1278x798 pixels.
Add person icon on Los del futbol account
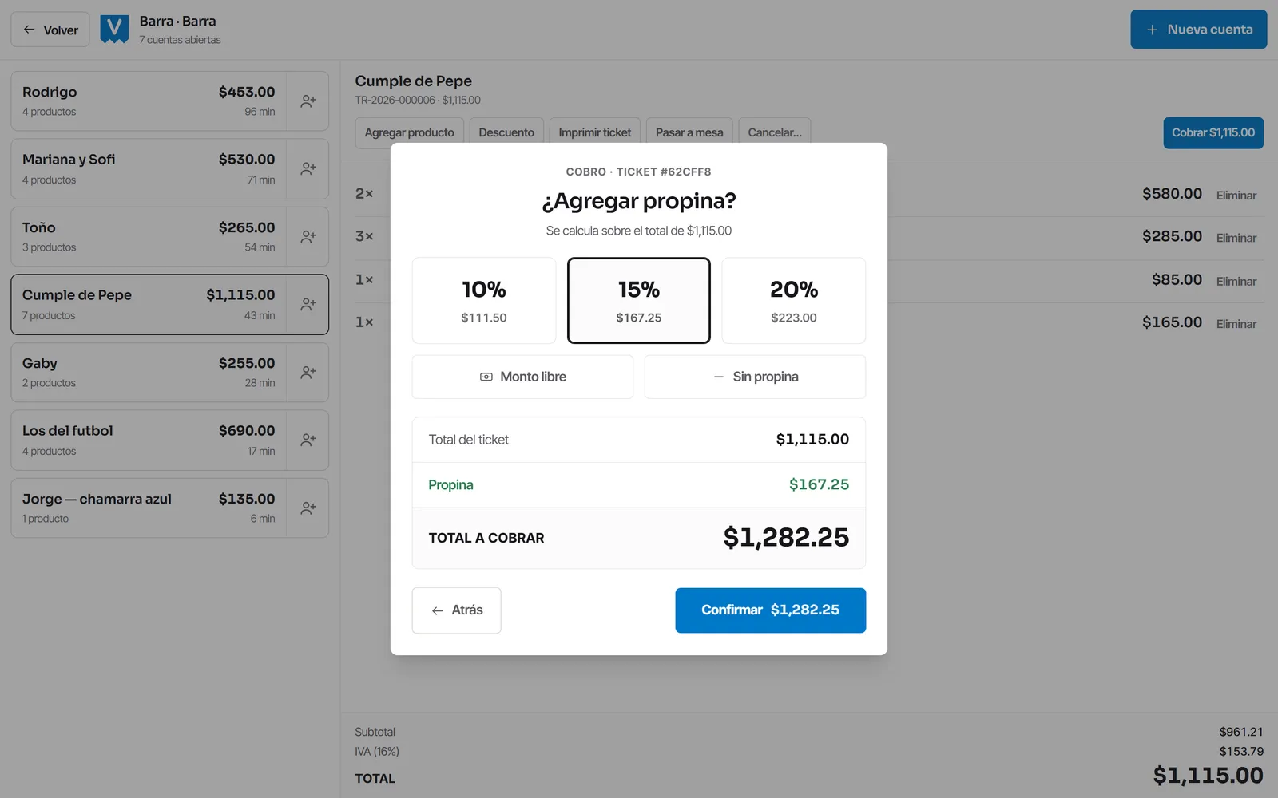point(308,440)
